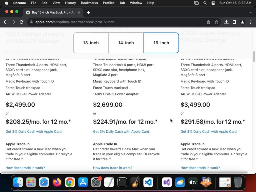Reload the Apple store page
Image resolution: width=256 pixels, height=192 pixels.
click(x=21, y=22)
